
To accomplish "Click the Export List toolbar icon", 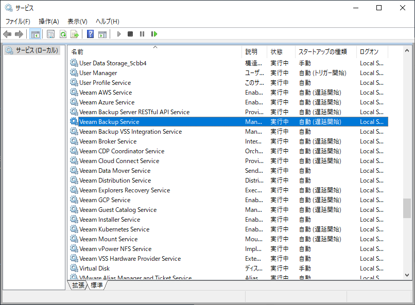I will click(x=75, y=34).
